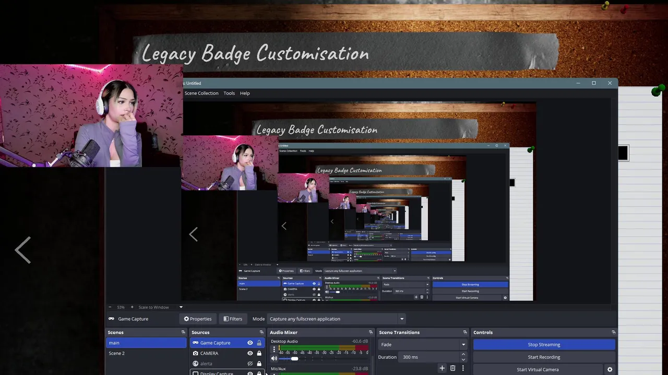Open the Tools menu
This screenshot has height=375, width=668.
(229, 93)
